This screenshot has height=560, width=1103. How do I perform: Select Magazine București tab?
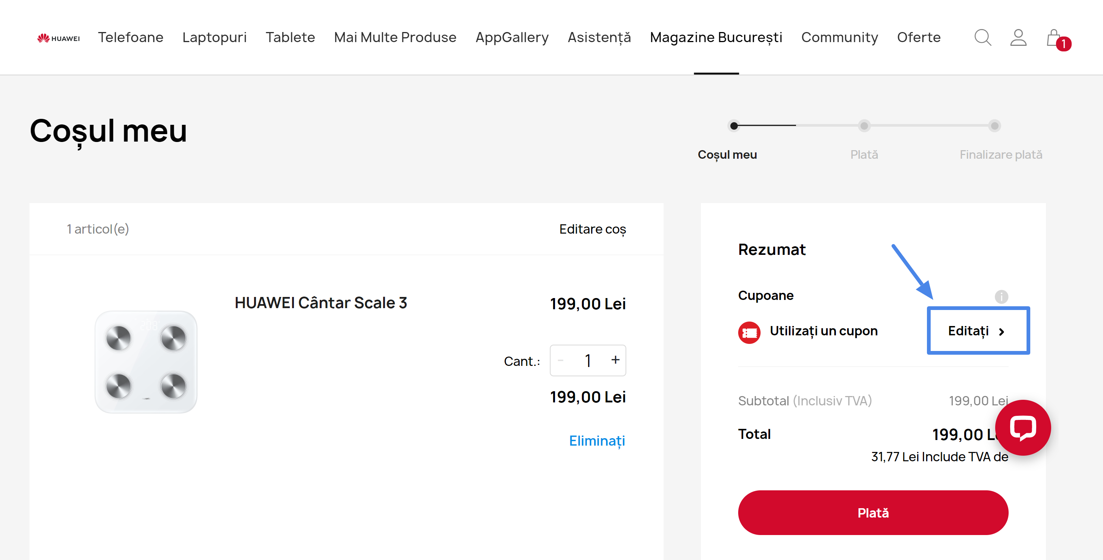(715, 38)
